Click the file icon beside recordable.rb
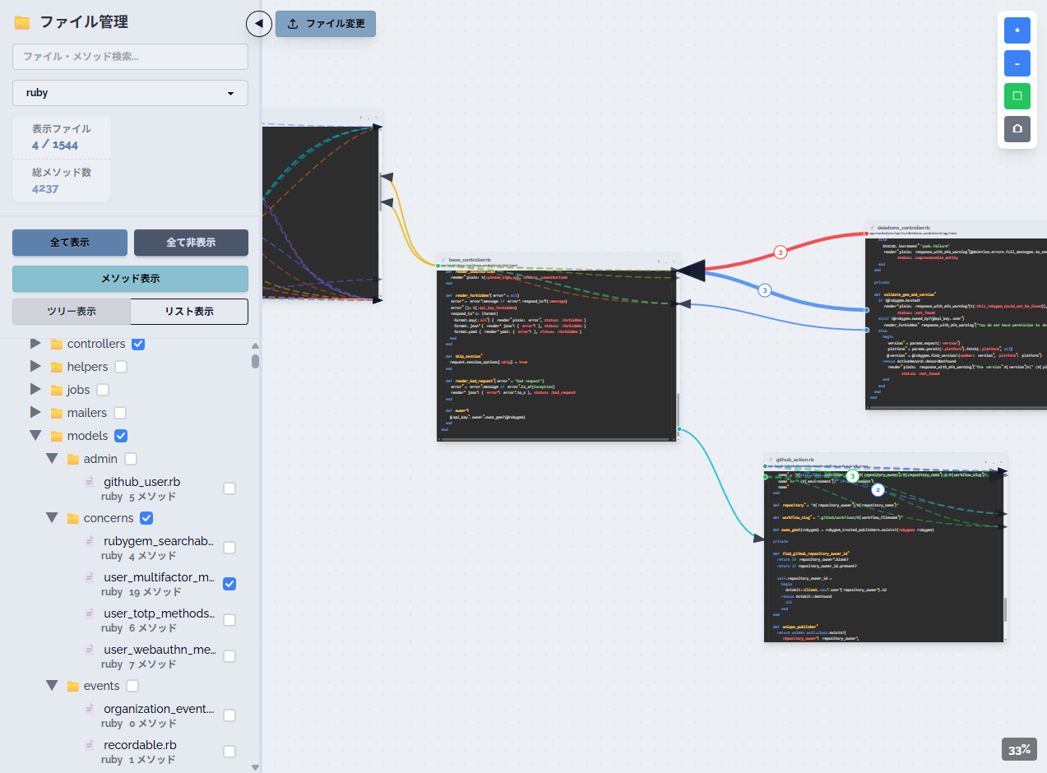The height and width of the screenshot is (773, 1047). 90,745
